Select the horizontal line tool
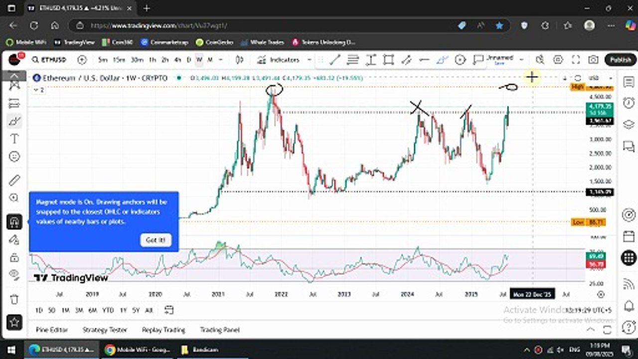This screenshot has height=359, width=638. coord(424,60)
